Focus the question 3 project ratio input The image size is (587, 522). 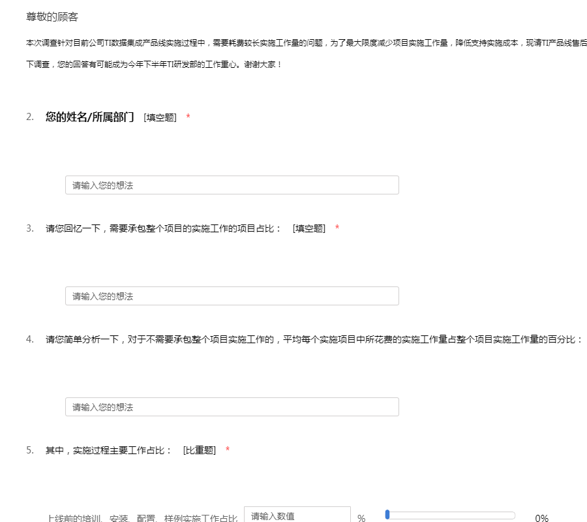coord(232,296)
